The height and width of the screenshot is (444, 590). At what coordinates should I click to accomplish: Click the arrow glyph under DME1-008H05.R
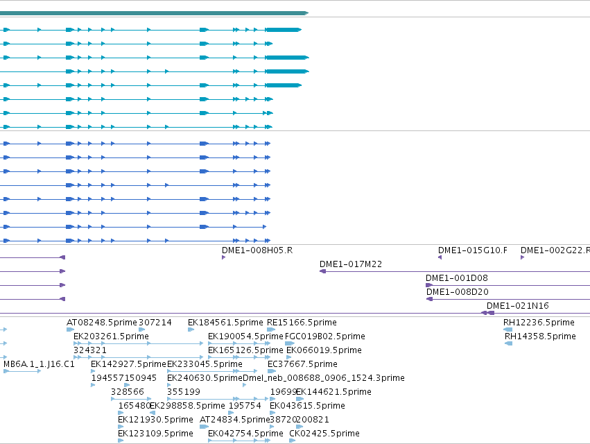tap(223, 257)
